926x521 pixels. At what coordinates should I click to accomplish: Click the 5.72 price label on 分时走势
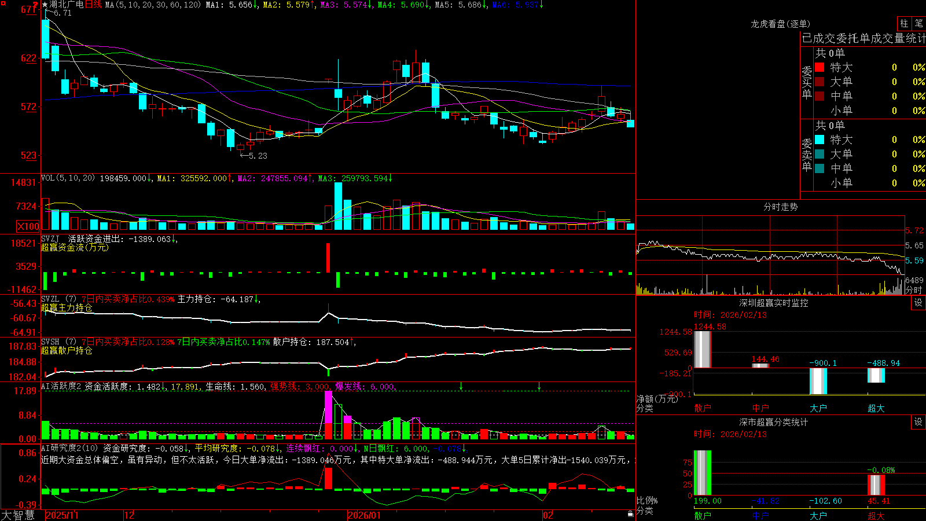914,230
